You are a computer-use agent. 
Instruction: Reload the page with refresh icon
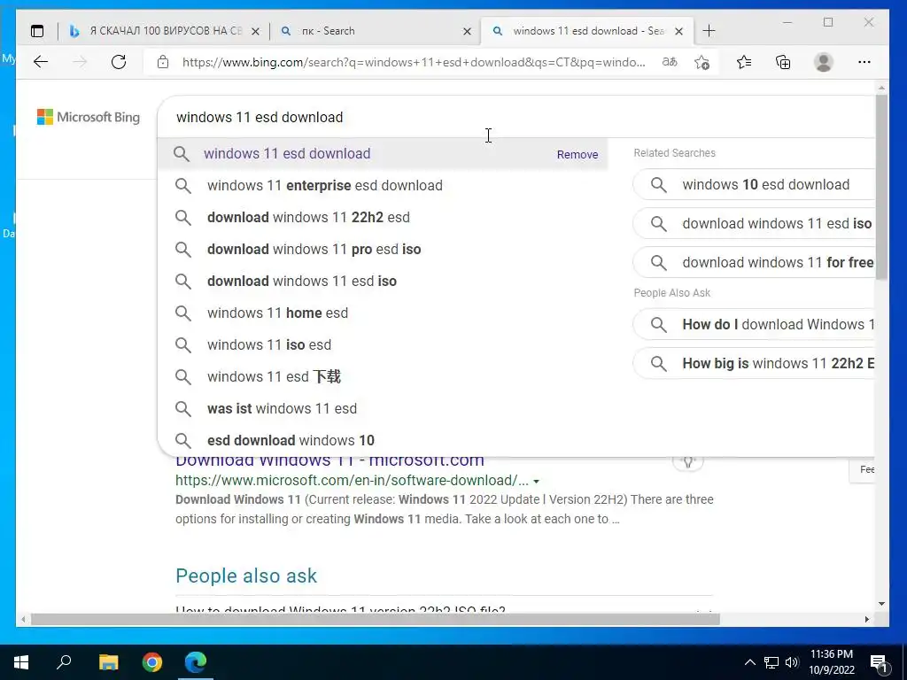tap(119, 62)
